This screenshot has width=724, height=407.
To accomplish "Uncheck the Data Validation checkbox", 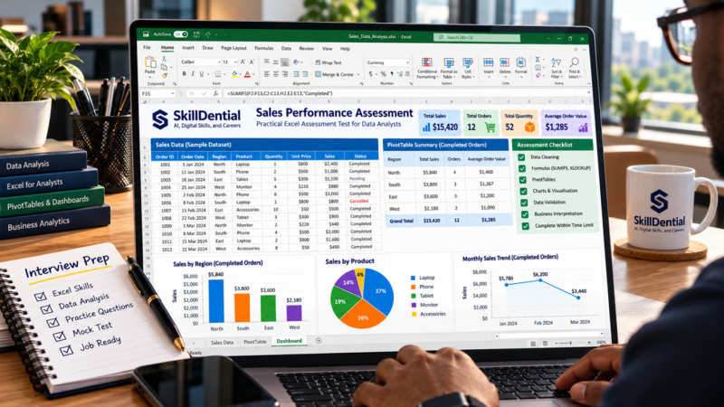I will (x=524, y=203).
